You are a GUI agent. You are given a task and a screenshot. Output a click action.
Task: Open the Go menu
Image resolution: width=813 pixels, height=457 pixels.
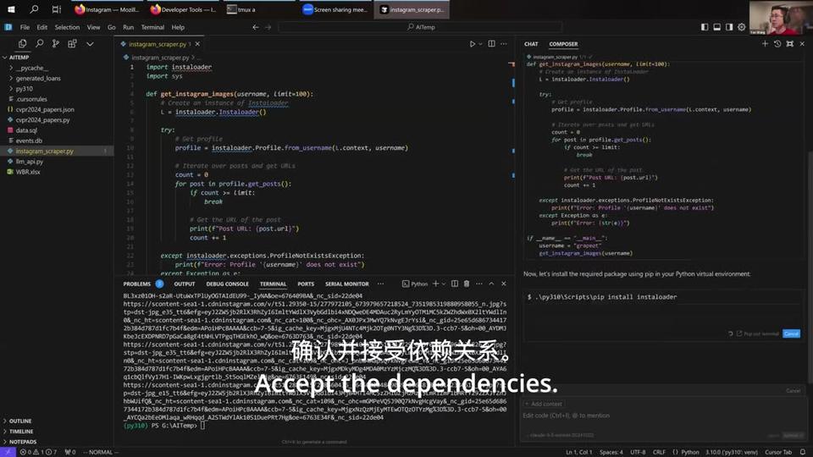tap(112, 27)
